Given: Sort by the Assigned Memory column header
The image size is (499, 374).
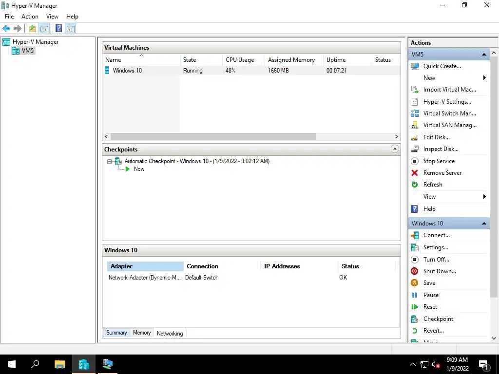Looking at the screenshot, I should (294, 60).
